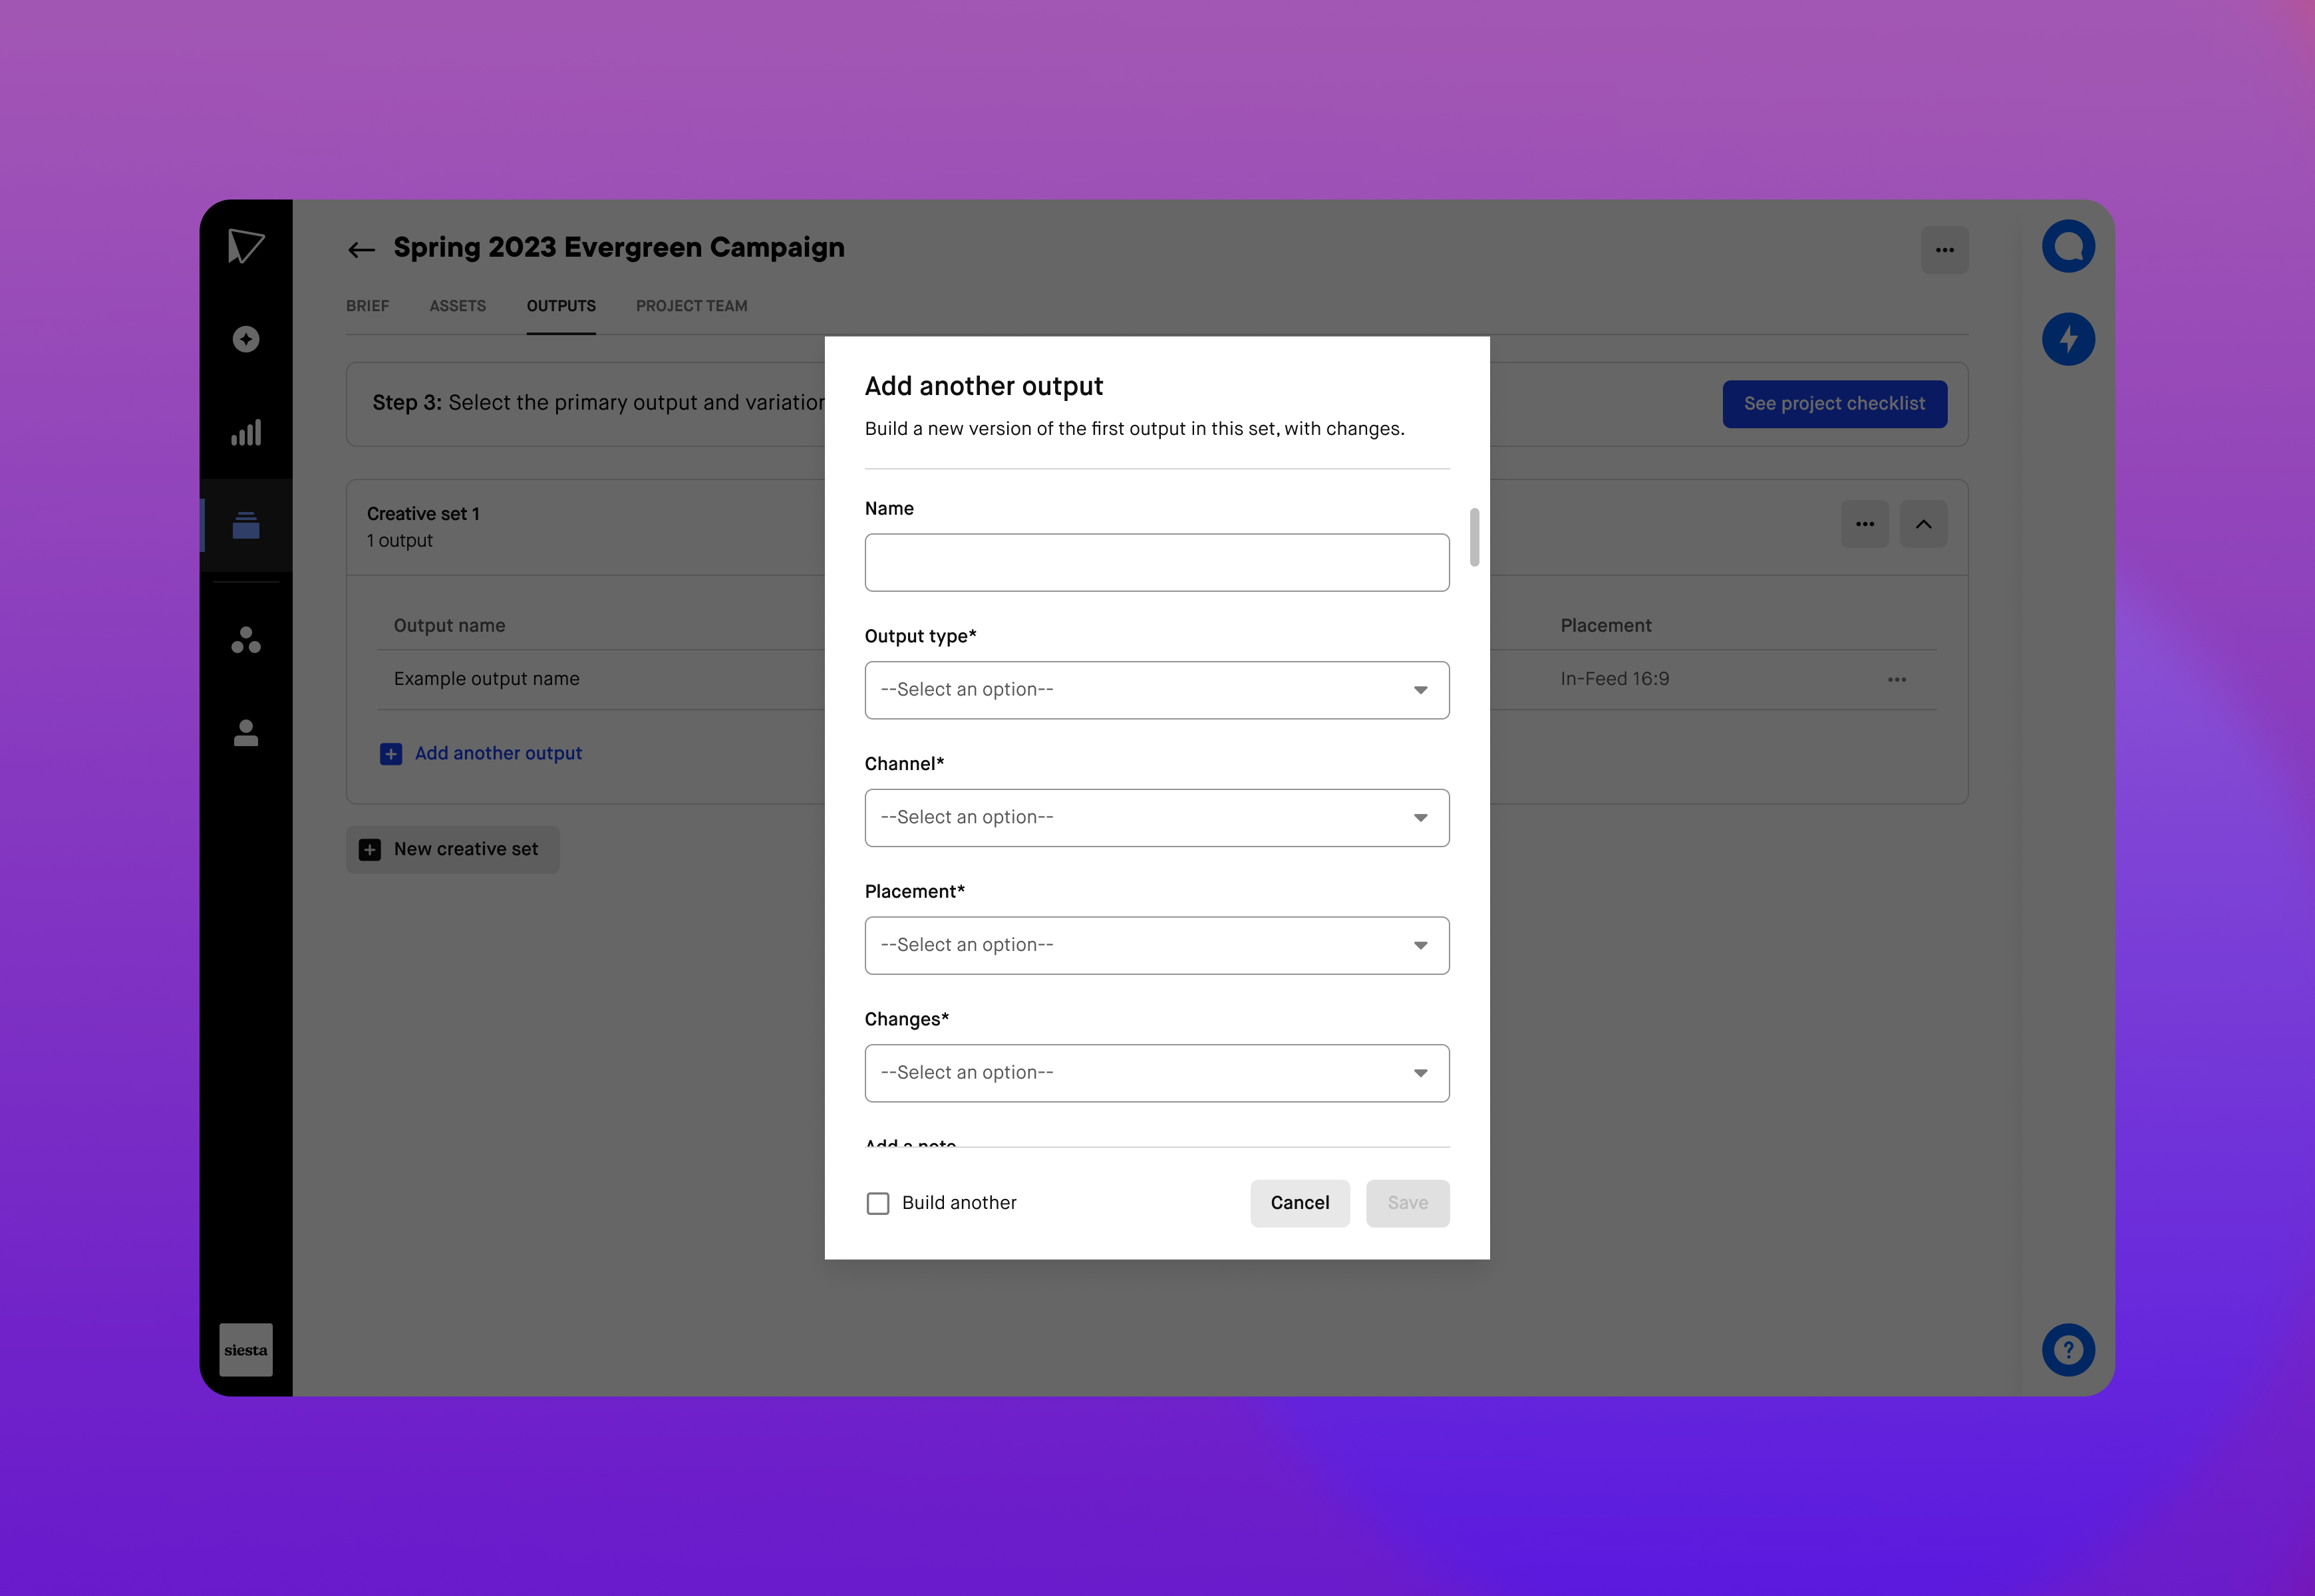The height and width of the screenshot is (1596, 2315).
Task: Switch to the PROJECT TEAM tab
Action: pos(691,304)
